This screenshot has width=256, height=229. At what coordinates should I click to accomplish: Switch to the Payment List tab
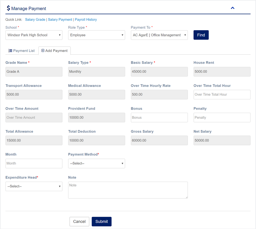pos(22,51)
